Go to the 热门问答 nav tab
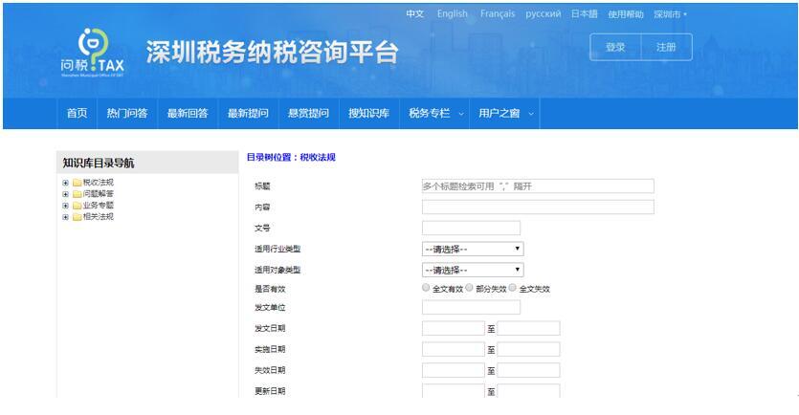This screenshot has height=415, width=799. (x=127, y=114)
